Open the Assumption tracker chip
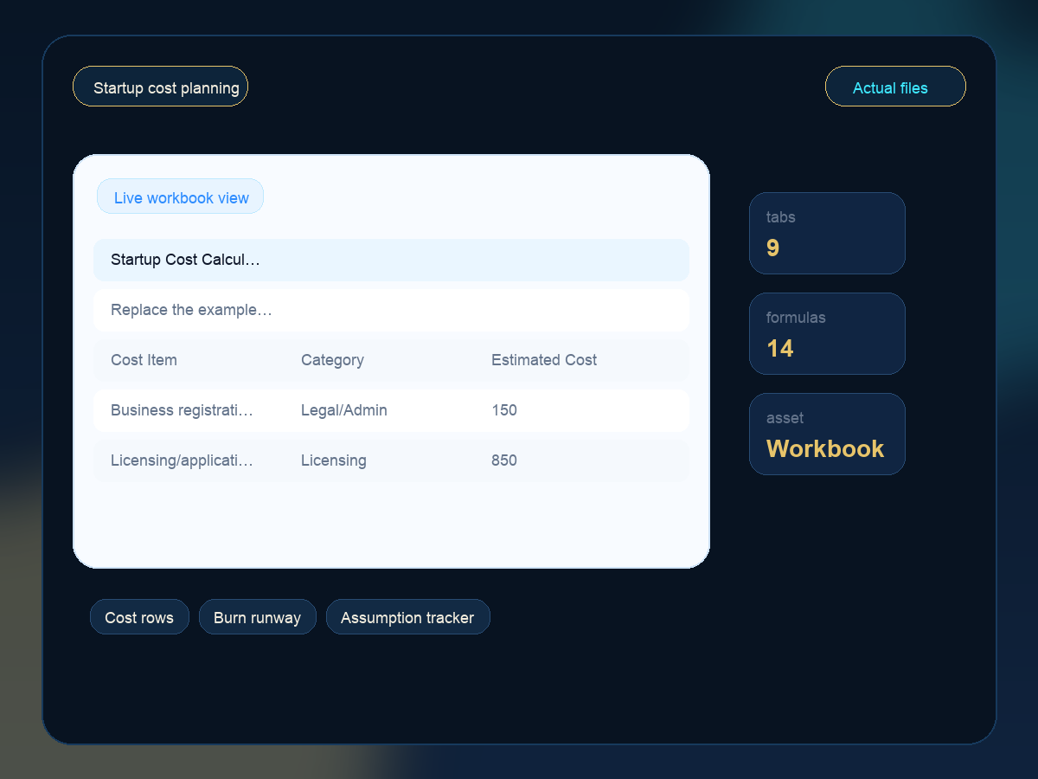This screenshot has width=1038, height=779. [x=408, y=617]
